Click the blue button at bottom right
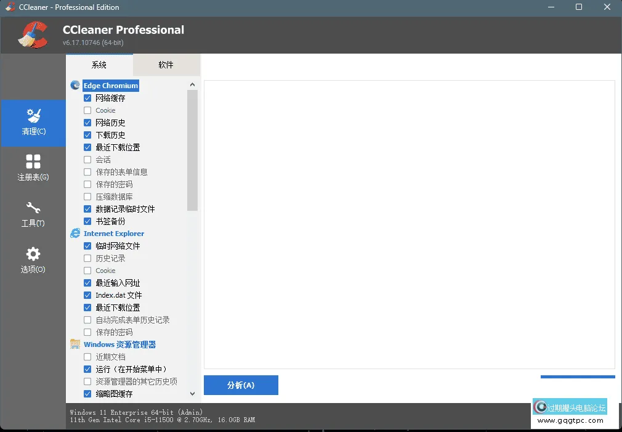The height and width of the screenshot is (432, 622). tap(578, 377)
